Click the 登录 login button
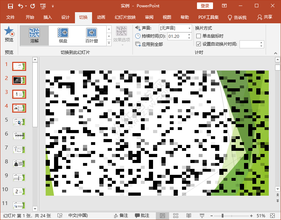This screenshot has height=220, width=281. click(205, 6)
